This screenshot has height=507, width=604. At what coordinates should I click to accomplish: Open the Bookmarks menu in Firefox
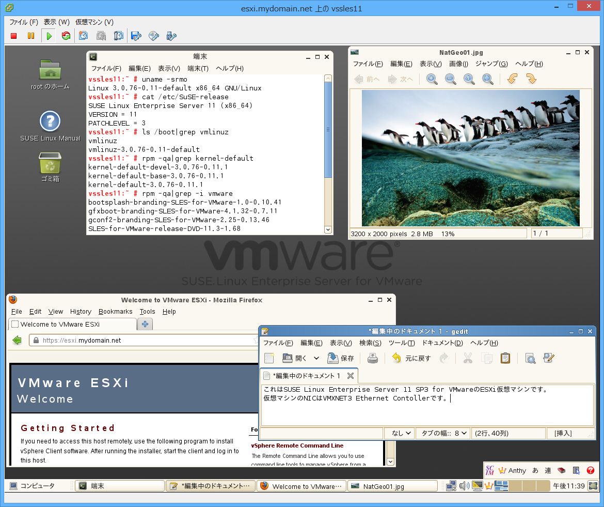coord(115,312)
